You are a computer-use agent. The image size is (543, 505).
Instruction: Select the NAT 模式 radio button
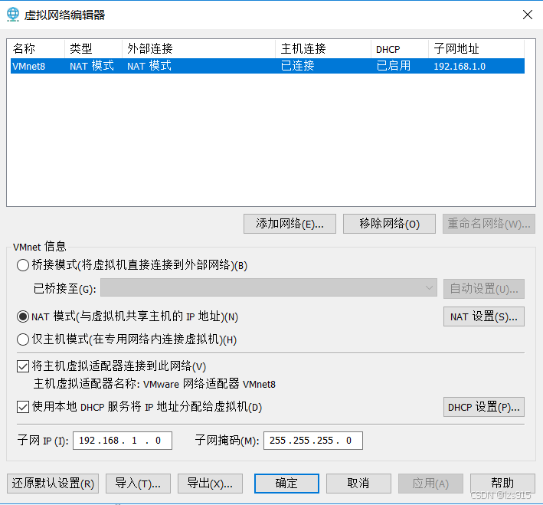(23, 316)
